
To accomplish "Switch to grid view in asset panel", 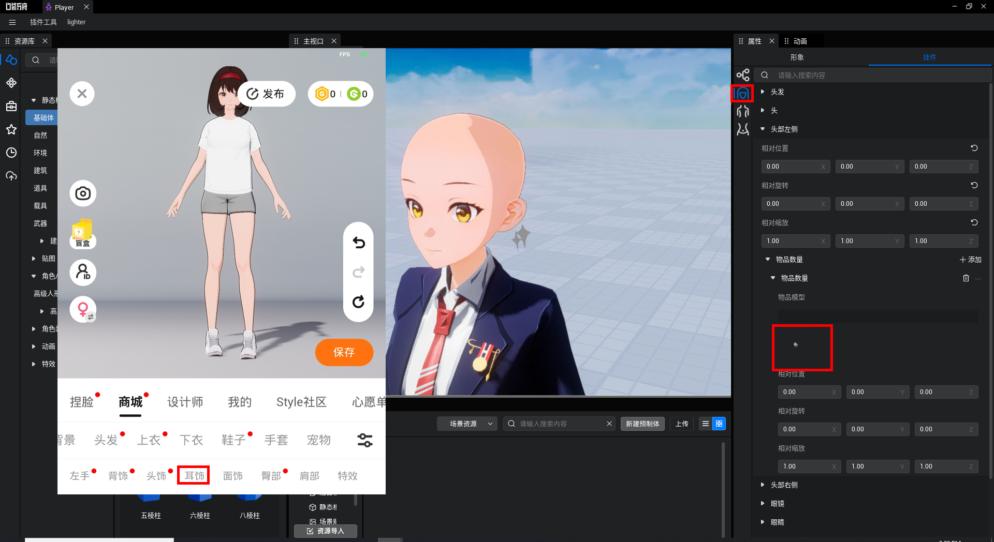I will pos(719,424).
